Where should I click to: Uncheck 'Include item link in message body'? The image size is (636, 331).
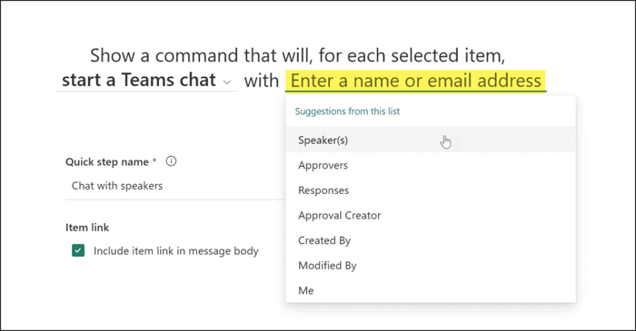78,250
